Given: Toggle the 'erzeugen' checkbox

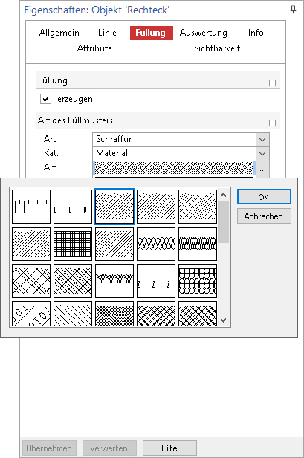Looking at the screenshot, I should point(45,99).
